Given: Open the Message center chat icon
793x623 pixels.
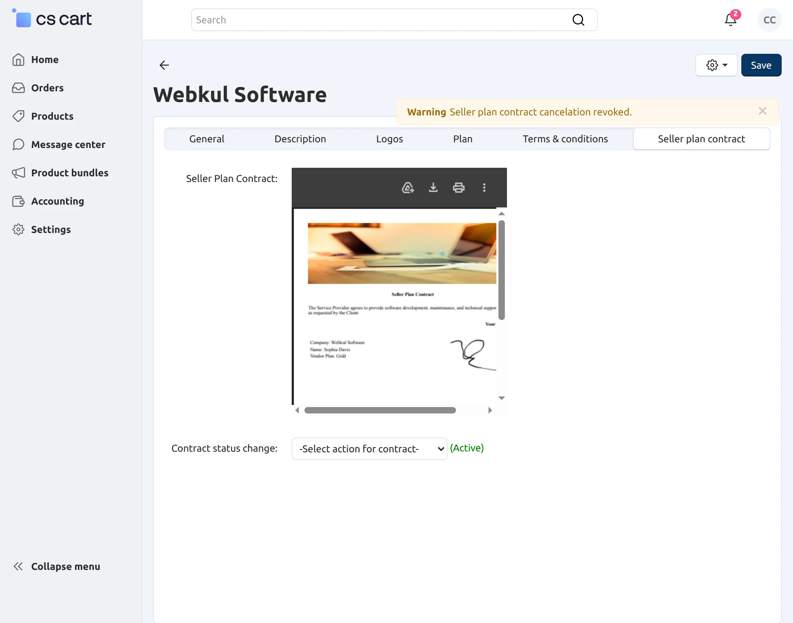Looking at the screenshot, I should (18, 144).
